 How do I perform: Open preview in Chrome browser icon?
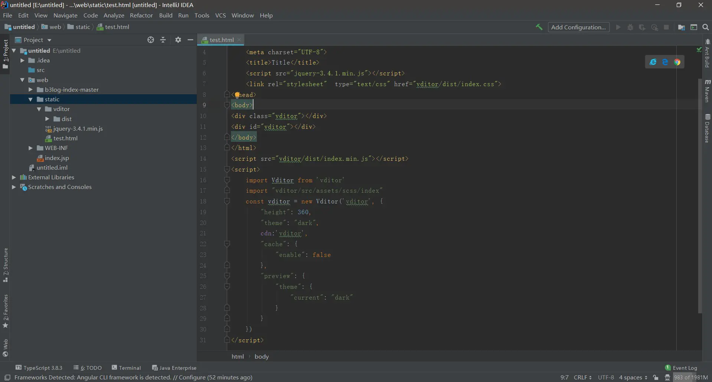pos(677,62)
